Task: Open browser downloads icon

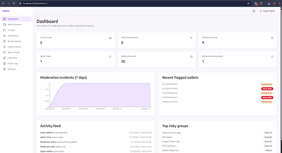Action: 269,4
